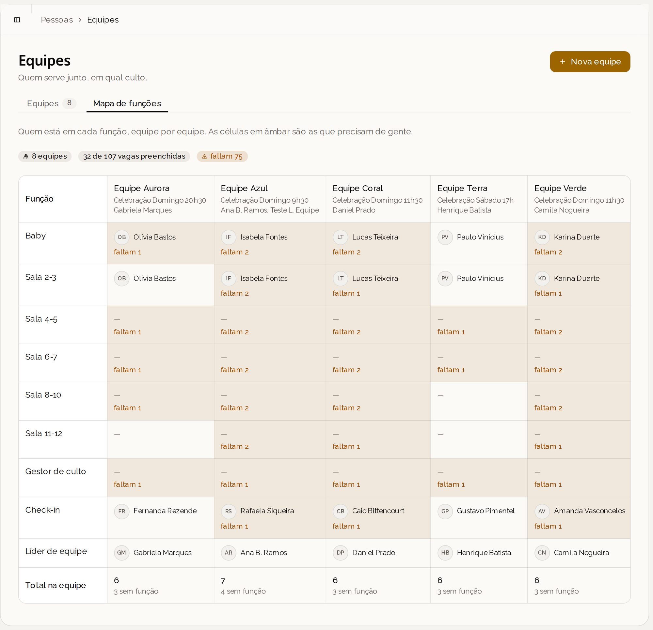The height and width of the screenshot is (630, 653).
Task: Click the faltam 75 warning chip
Action: (222, 156)
